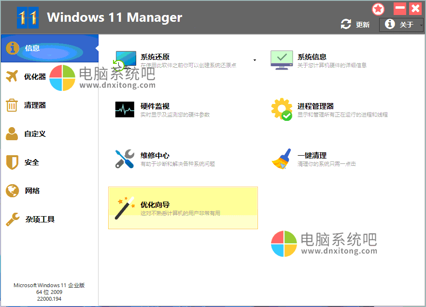The height and width of the screenshot is (307, 426).
Task: Open 系统信息 system information title
Action: pos(312,57)
